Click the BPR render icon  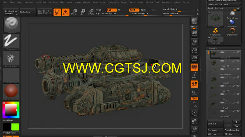point(194,21)
